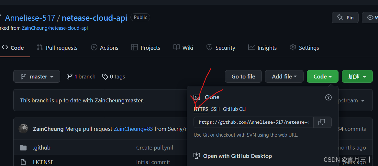Open the Settings tab
This screenshot has width=378, height=166.
tap(305, 47)
